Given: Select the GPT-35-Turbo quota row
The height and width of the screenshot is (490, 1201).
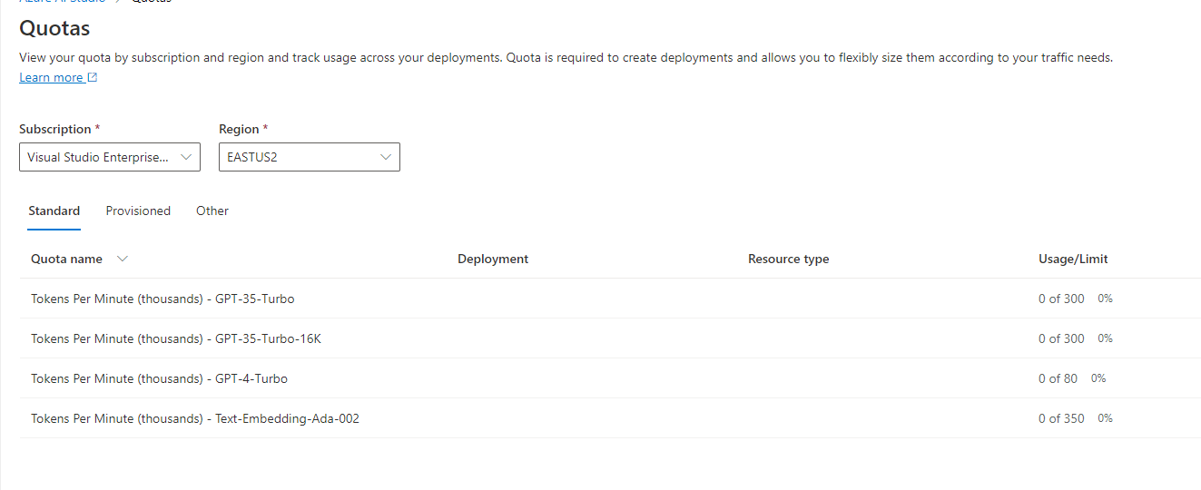Looking at the screenshot, I should click(x=610, y=299).
